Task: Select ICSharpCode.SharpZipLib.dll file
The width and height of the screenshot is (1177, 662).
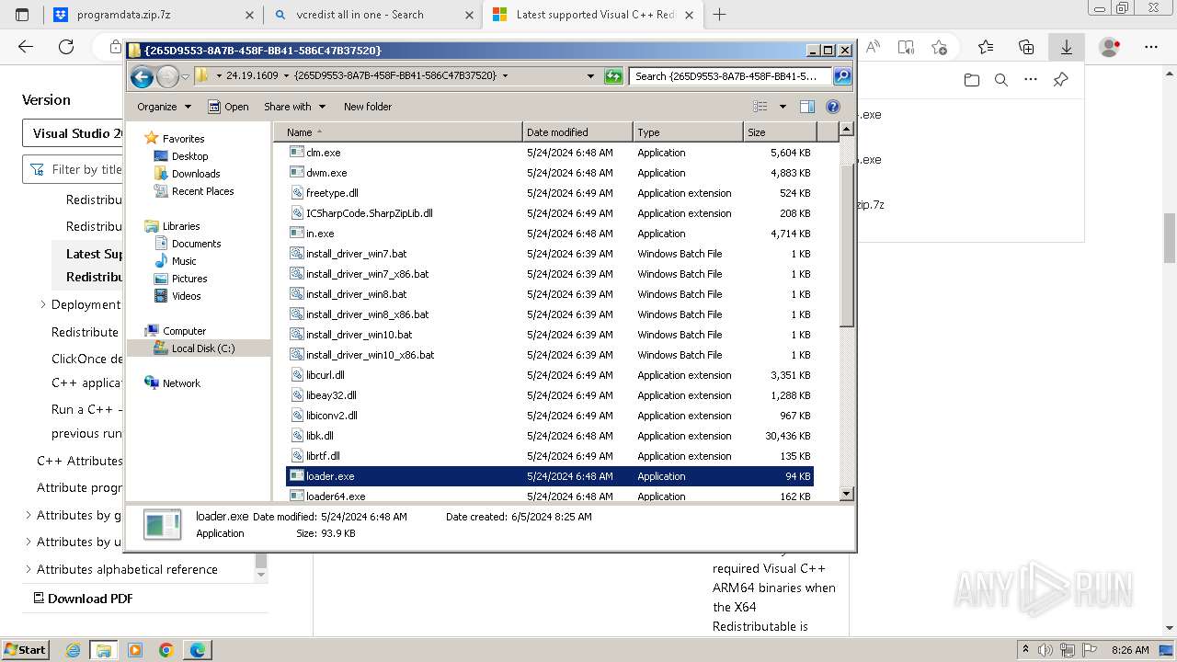Action: [550, 213]
